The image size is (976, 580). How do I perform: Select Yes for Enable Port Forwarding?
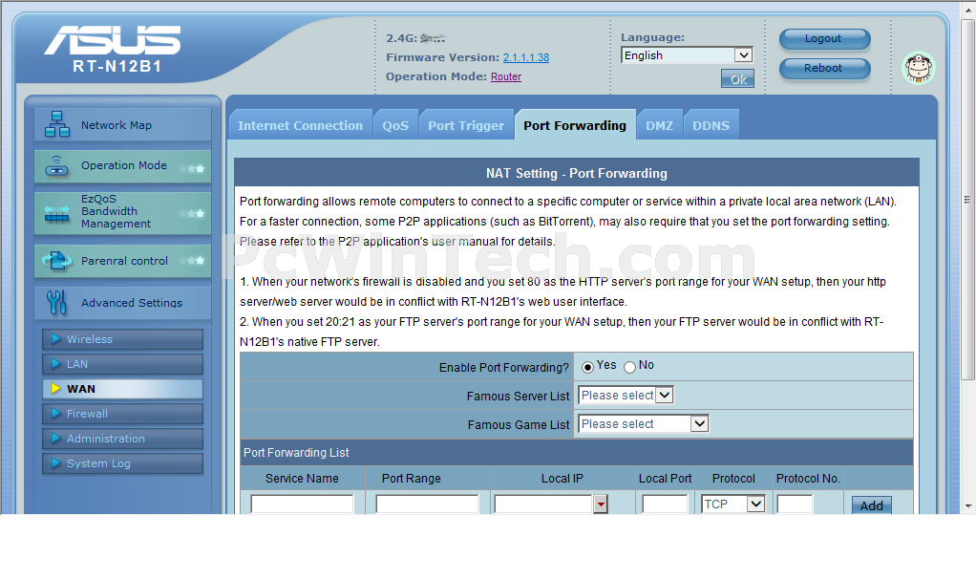587,367
